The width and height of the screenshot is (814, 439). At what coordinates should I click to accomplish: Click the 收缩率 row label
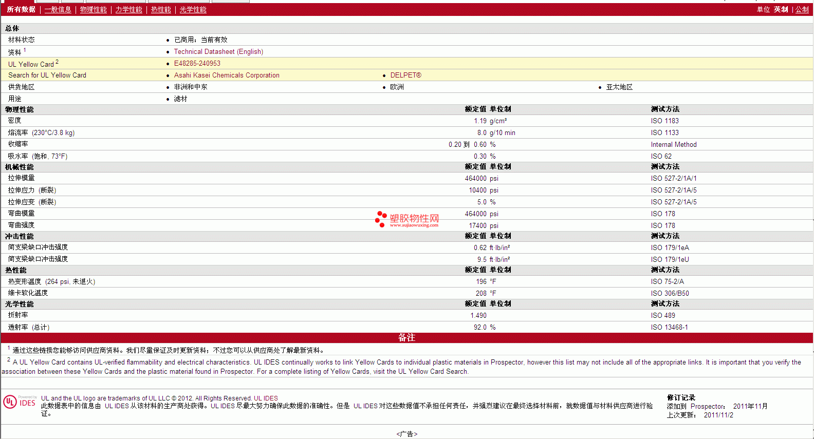tap(18, 145)
